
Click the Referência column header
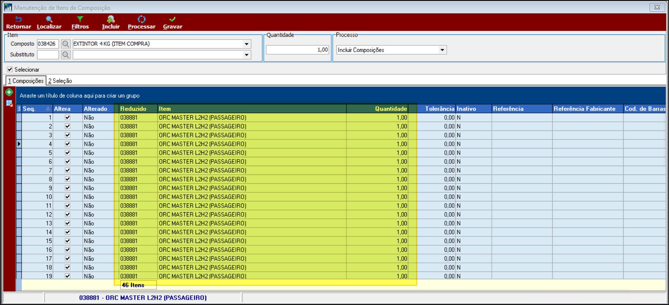pos(522,109)
